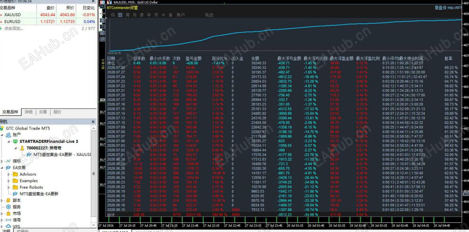
Task: Click the services gear icon for 服务
Action: coord(8,207)
